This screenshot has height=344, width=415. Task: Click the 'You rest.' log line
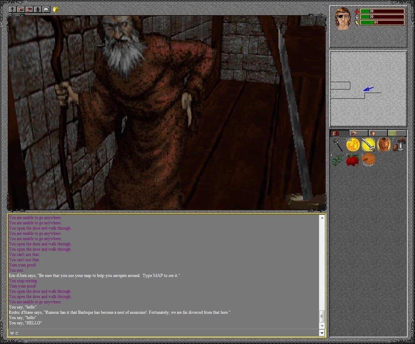click(16, 270)
